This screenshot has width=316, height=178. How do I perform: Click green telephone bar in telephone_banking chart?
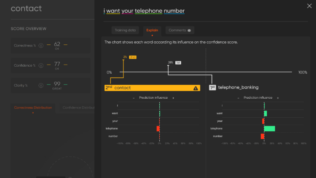[x=269, y=128]
